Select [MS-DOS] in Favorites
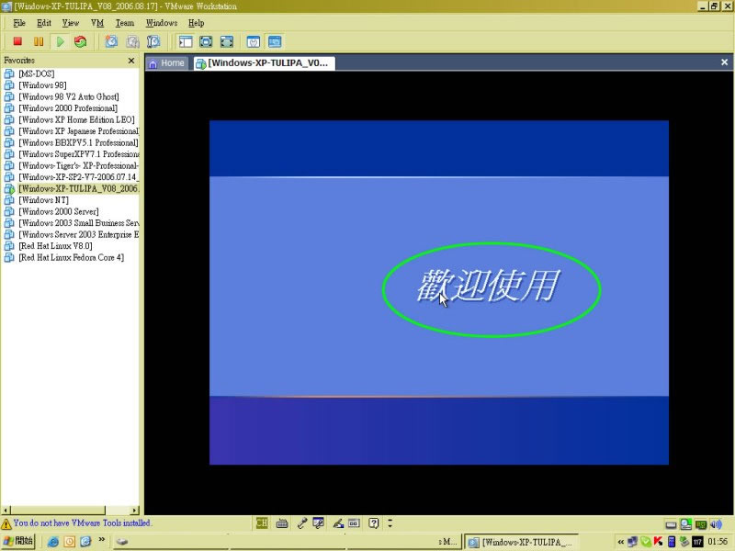Screen dimensions: 735x551 (x=36, y=74)
